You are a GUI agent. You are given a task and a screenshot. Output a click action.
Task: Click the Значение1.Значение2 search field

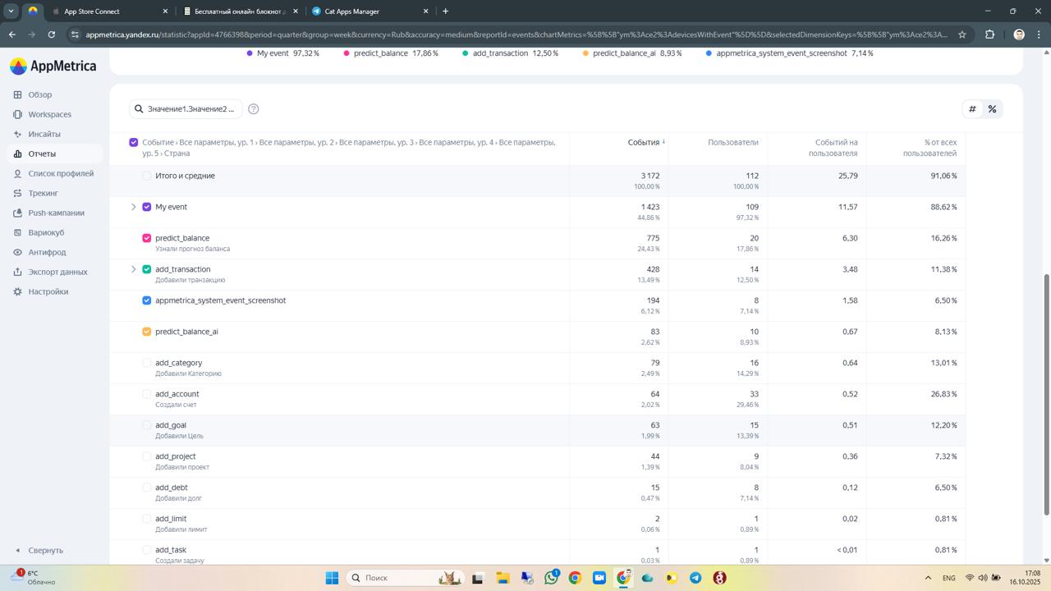coord(190,109)
